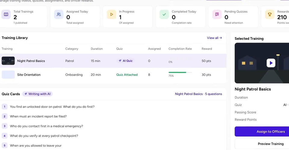
Task: Click the Training column header
Action: click(7, 49)
